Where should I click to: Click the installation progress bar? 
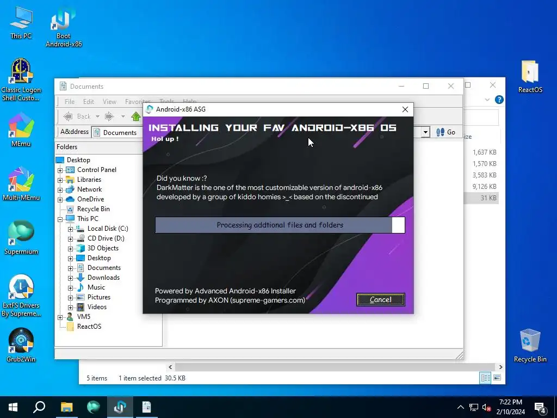click(x=280, y=225)
